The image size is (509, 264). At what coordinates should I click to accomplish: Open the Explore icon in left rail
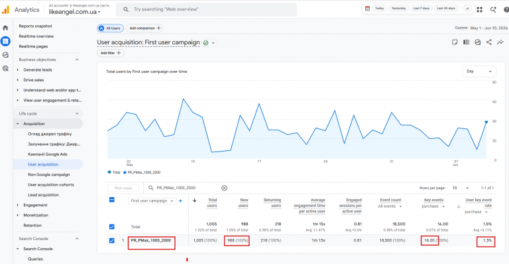click(x=5, y=55)
